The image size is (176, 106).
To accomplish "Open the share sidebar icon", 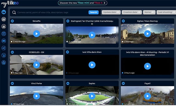I will (4, 48).
